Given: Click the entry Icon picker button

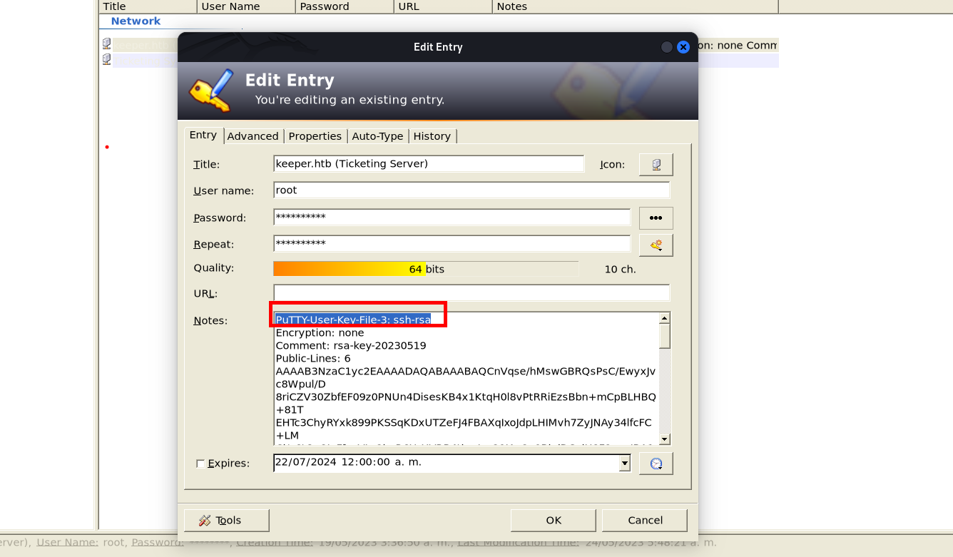Looking at the screenshot, I should point(656,165).
